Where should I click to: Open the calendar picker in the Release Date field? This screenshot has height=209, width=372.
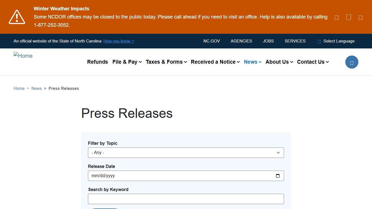278,176
